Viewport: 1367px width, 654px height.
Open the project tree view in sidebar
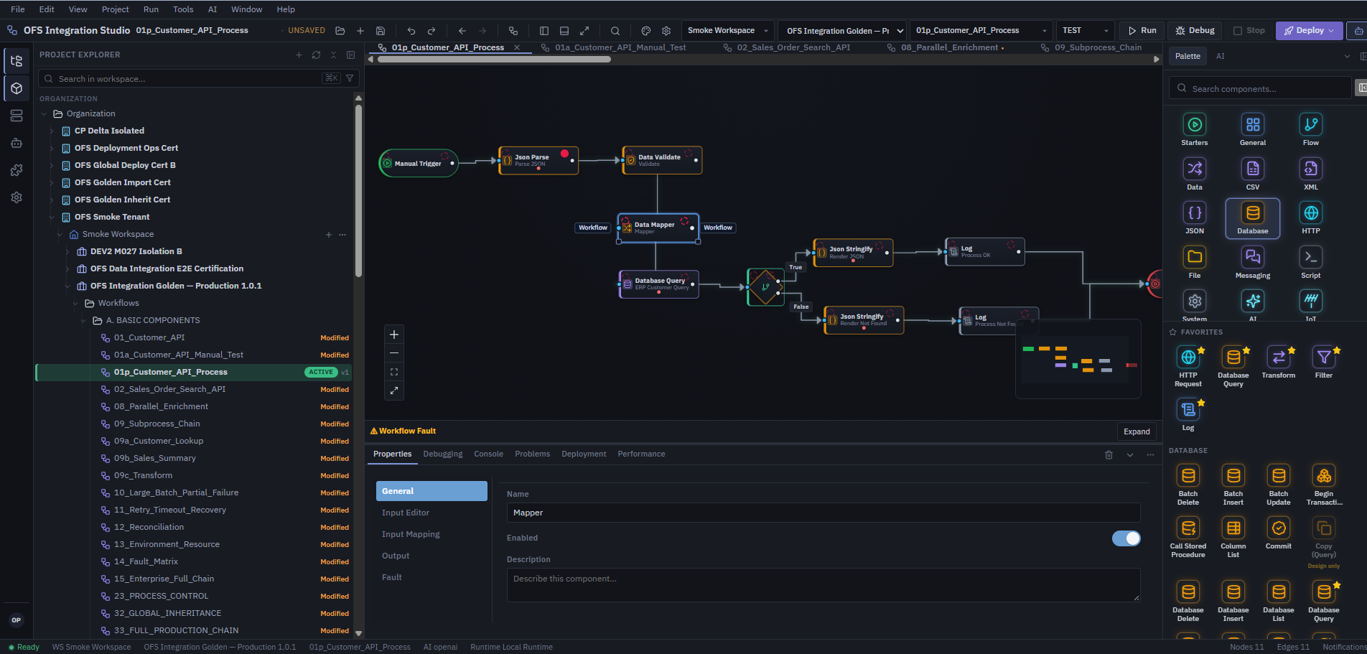click(17, 61)
